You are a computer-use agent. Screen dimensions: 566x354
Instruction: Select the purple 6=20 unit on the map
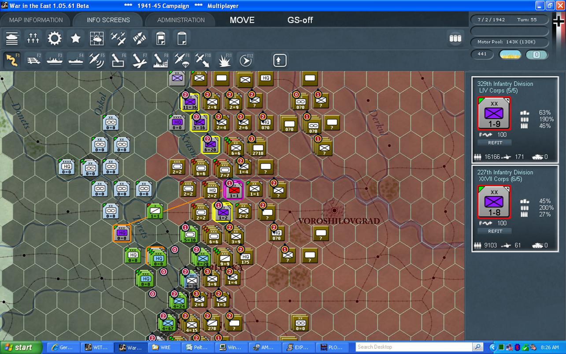(211, 145)
